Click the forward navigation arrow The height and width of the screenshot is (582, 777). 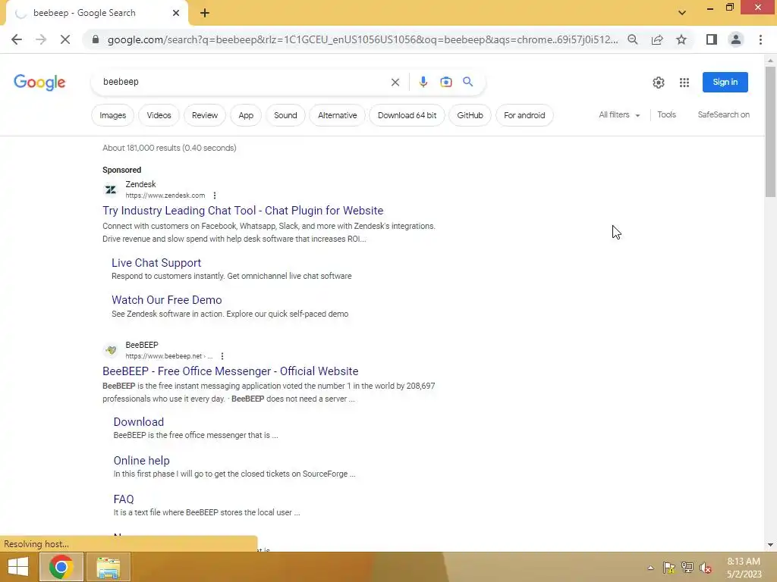click(x=41, y=39)
